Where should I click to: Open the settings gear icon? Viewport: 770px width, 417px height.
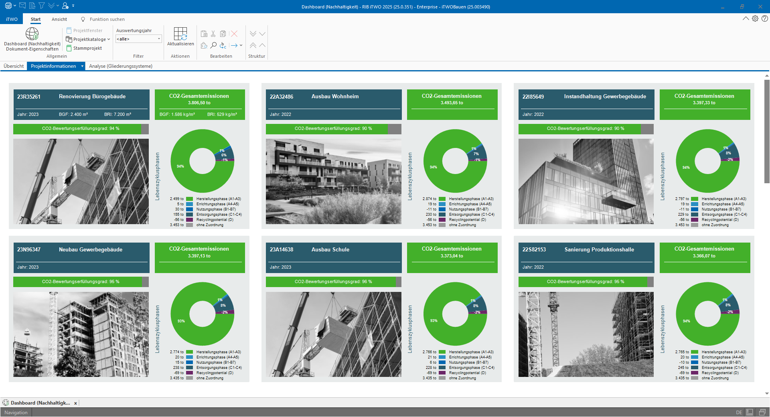tap(755, 19)
